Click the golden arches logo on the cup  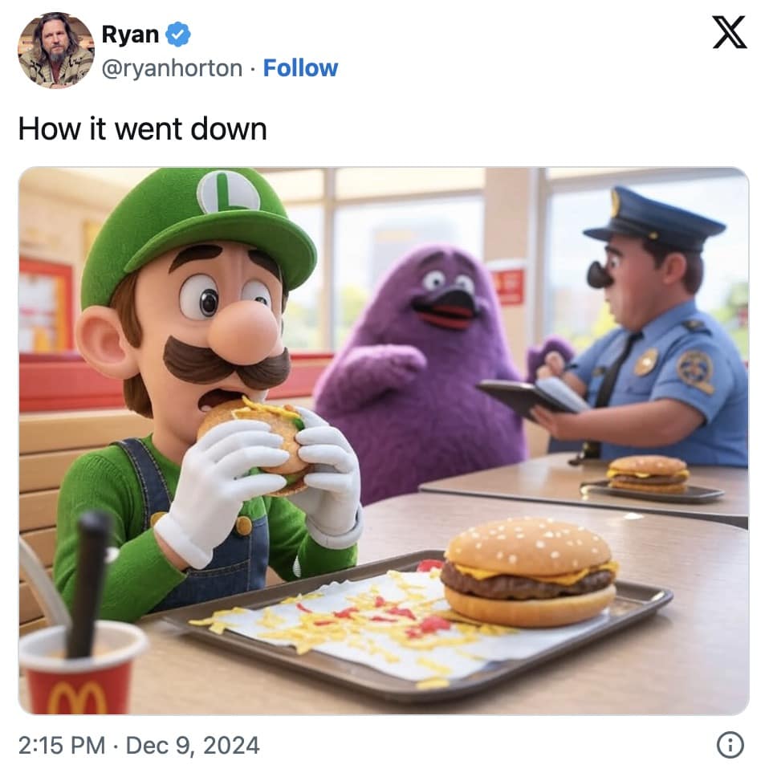[77, 695]
